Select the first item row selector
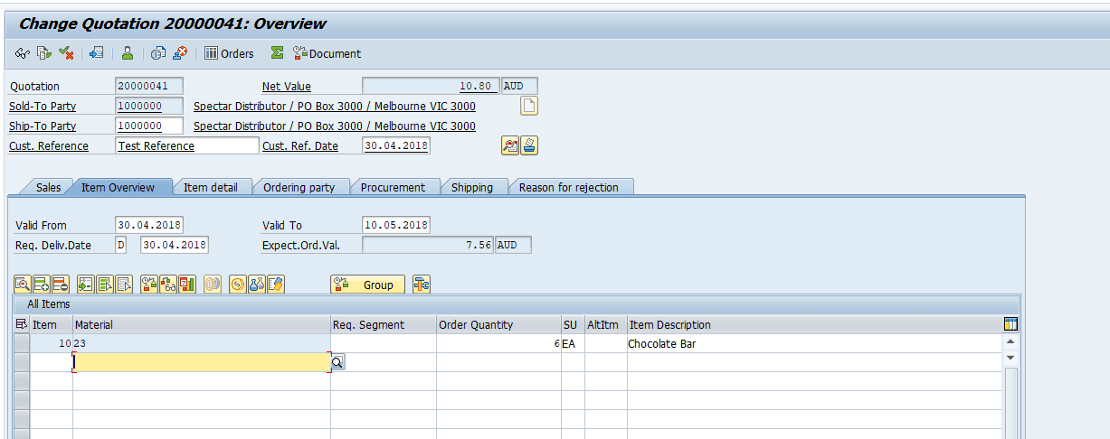The width and height of the screenshot is (1110, 439). tap(22, 344)
